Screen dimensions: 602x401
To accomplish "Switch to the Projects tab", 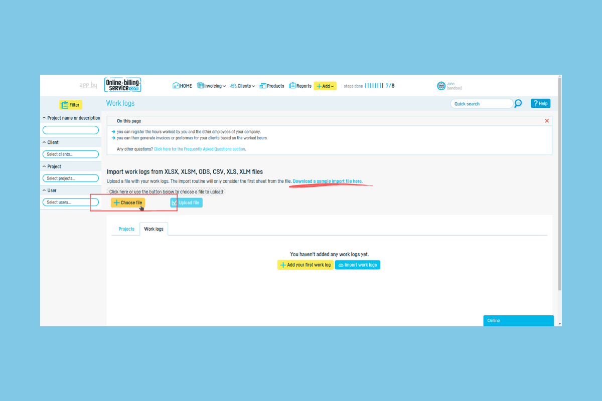I will (x=126, y=229).
